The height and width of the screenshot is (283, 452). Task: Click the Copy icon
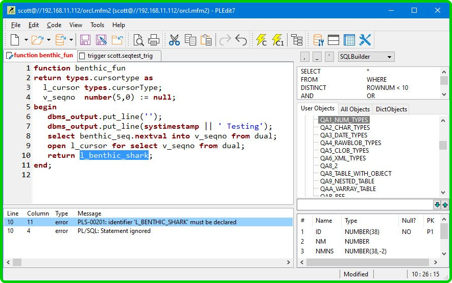point(191,40)
